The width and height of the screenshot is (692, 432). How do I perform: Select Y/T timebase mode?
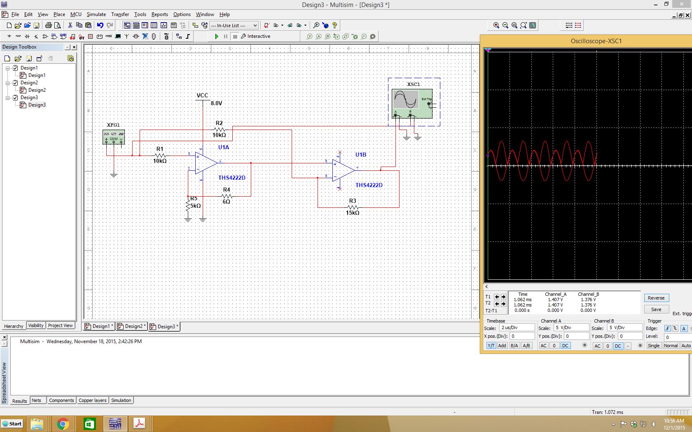pos(491,346)
